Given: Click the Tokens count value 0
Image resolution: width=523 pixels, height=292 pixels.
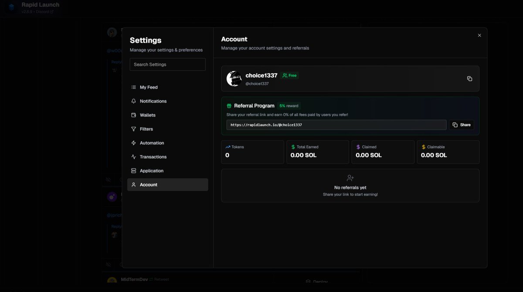Looking at the screenshot, I should [227, 155].
